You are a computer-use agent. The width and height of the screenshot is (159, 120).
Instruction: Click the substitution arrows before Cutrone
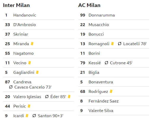coord(106,63)
